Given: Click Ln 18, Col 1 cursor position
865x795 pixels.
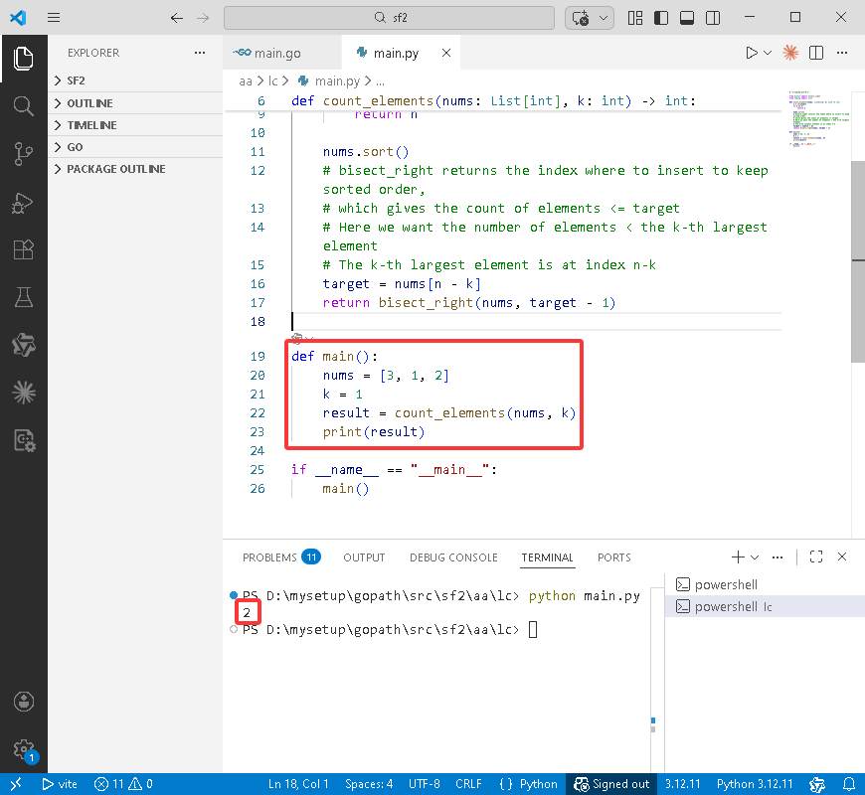Looking at the screenshot, I should (298, 784).
